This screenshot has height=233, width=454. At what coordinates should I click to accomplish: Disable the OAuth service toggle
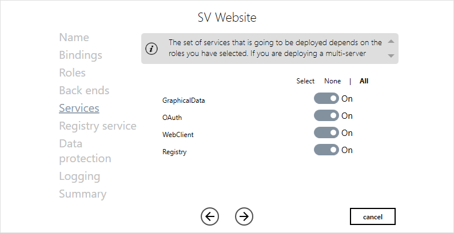tap(326, 116)
